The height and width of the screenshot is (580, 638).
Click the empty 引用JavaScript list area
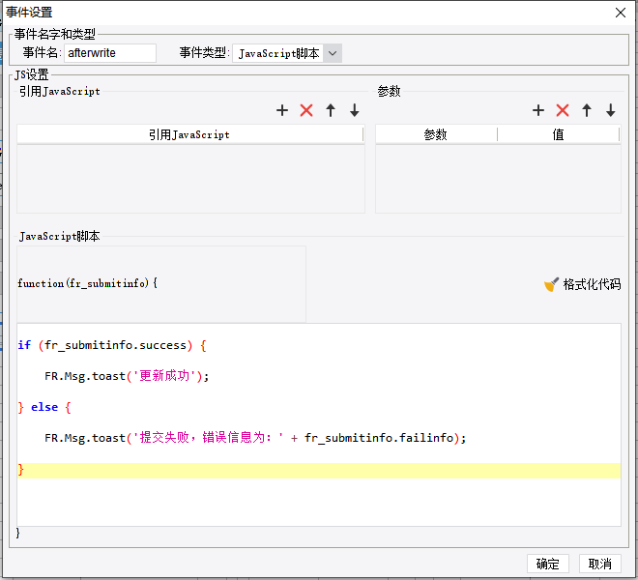coord(190,179)
